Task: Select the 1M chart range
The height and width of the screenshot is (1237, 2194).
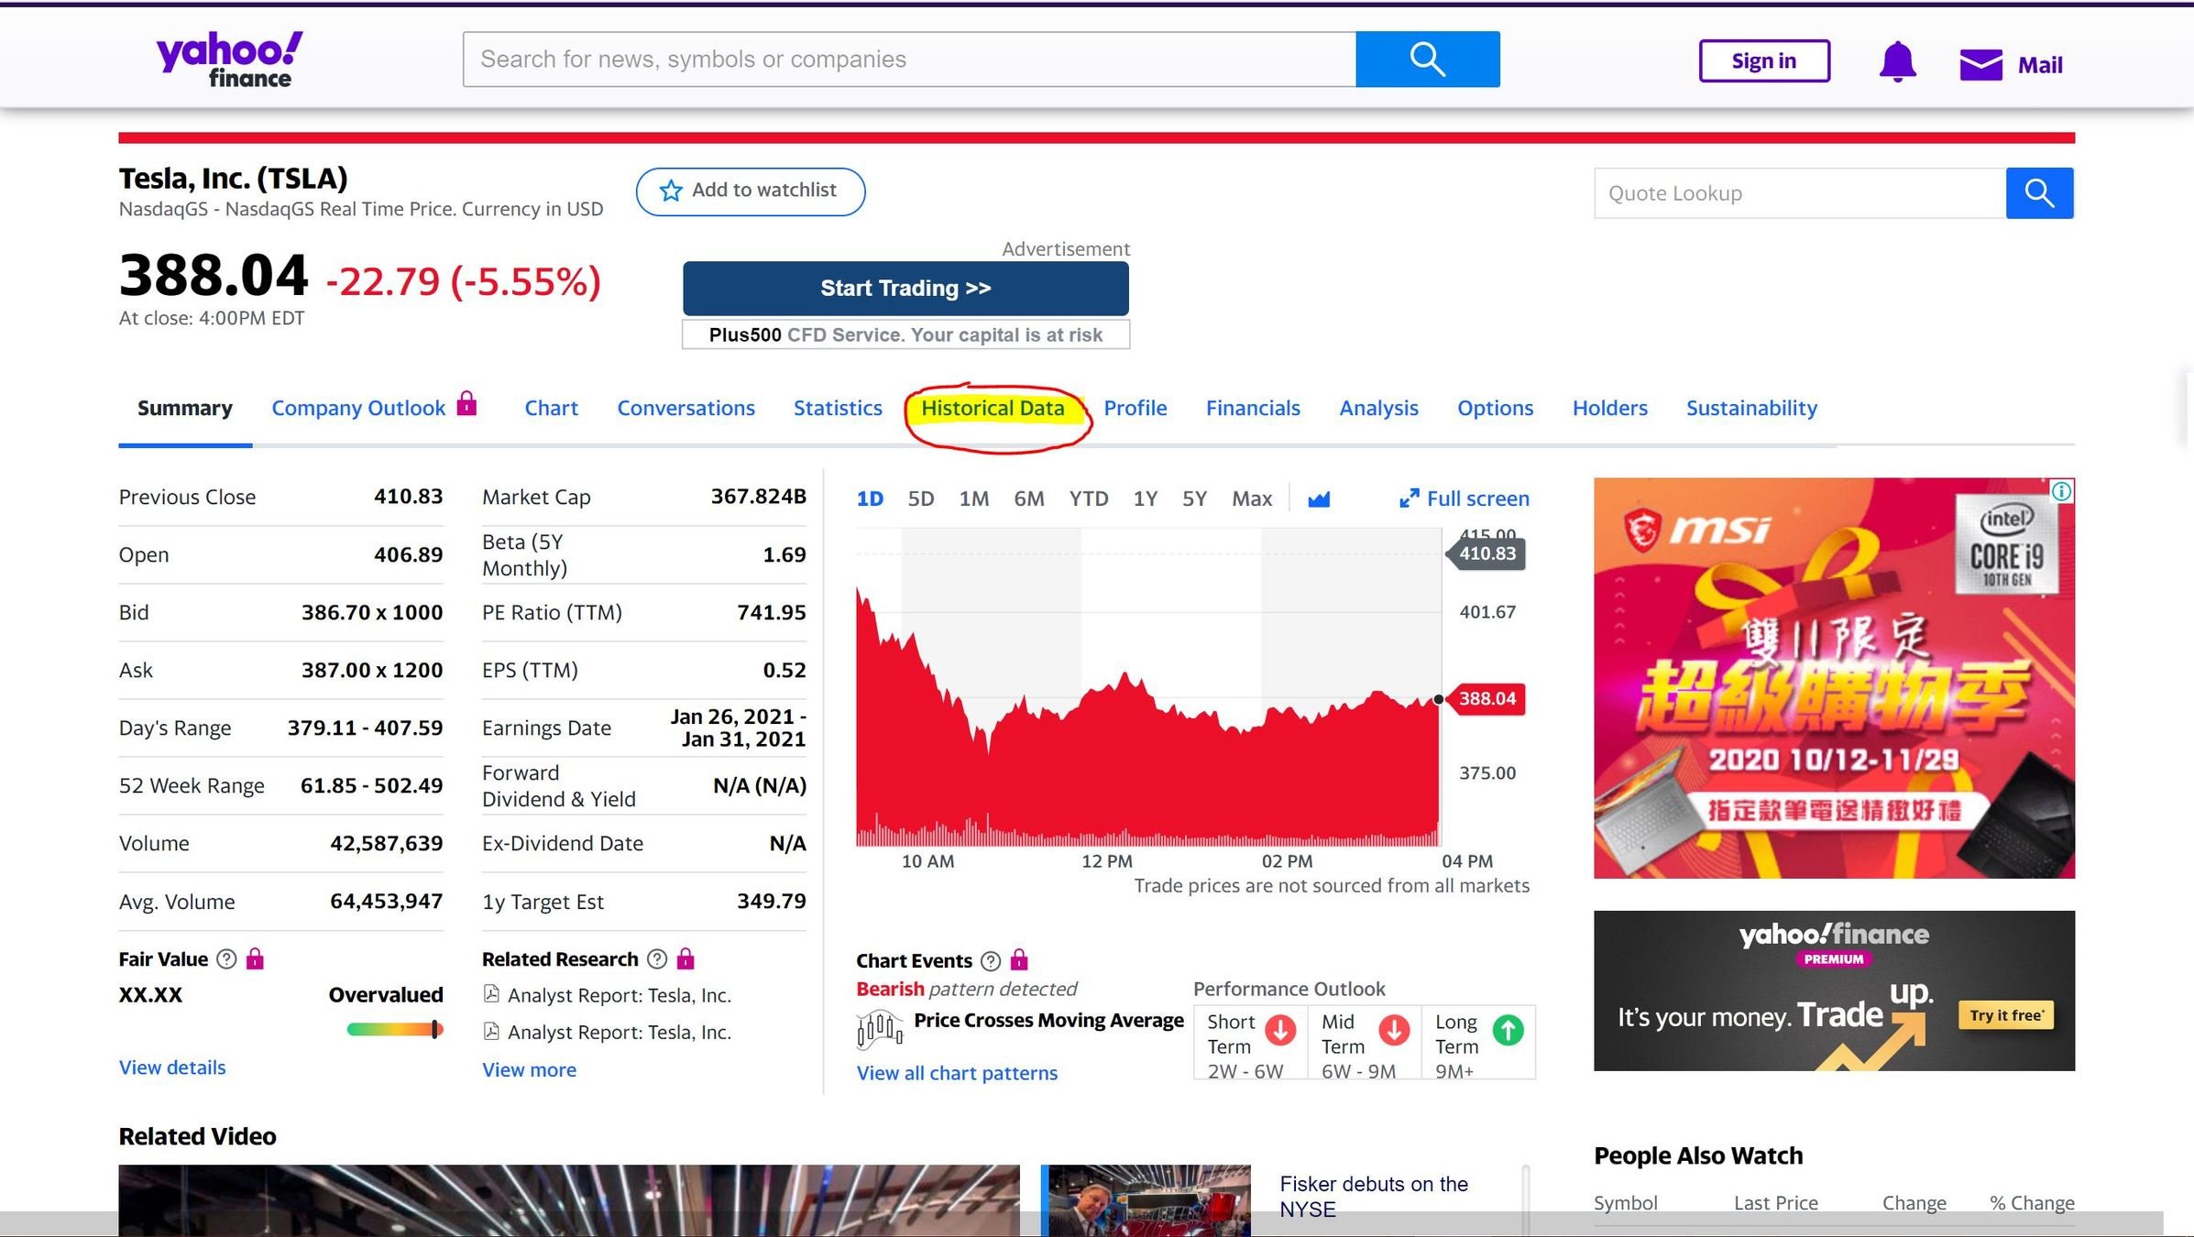Action: point(973,499)
